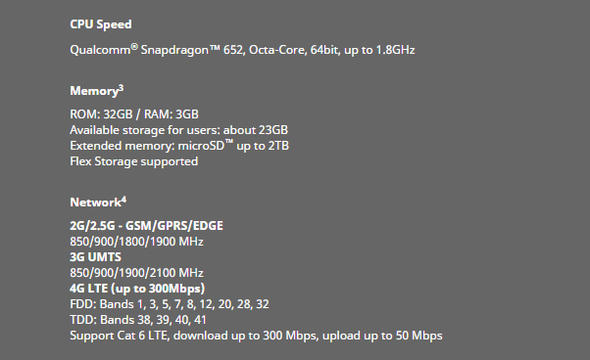Select the TDD Bands 38, 39, 40, 41 line
Image resolution: width=590 pixels, height=360 pixels.
[138, 320]
